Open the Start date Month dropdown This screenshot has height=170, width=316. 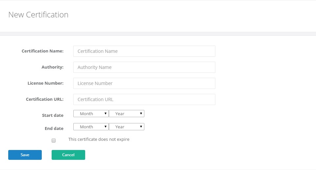[x=91, y=114]
